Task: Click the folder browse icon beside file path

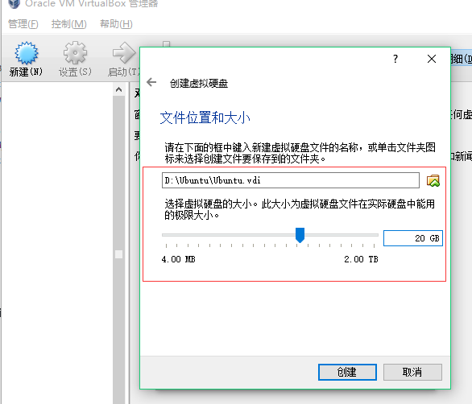Action: pos(433,180)
